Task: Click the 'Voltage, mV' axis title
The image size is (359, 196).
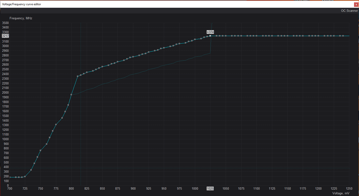Action: pos(341,193)
